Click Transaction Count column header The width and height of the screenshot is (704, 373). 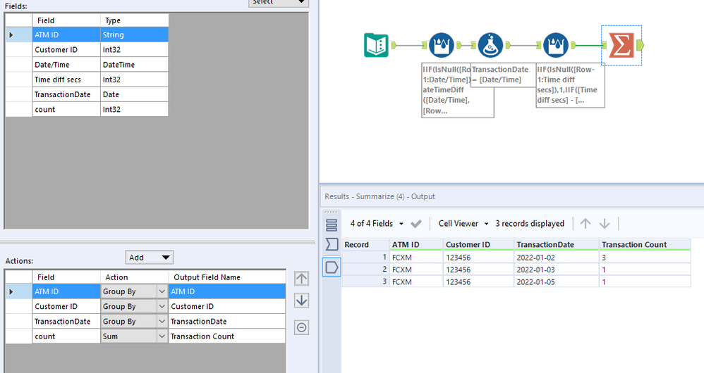pos(645,244)
